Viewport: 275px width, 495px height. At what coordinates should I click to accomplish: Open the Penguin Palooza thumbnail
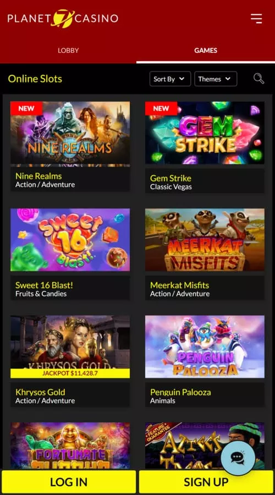(x=205, y=346)
